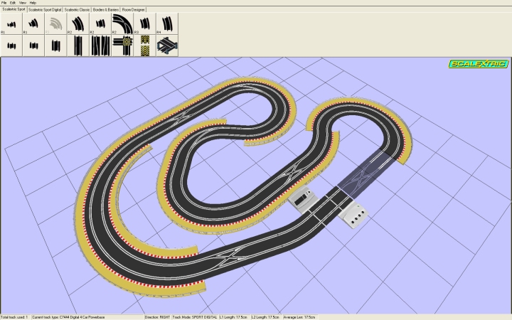Select the yellow chevron track piece
Viewport: 512px width, 320px height.
tap(145, 46)
